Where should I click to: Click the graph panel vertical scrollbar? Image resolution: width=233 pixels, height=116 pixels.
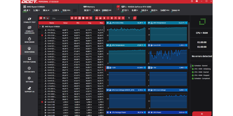click(189, 35)
